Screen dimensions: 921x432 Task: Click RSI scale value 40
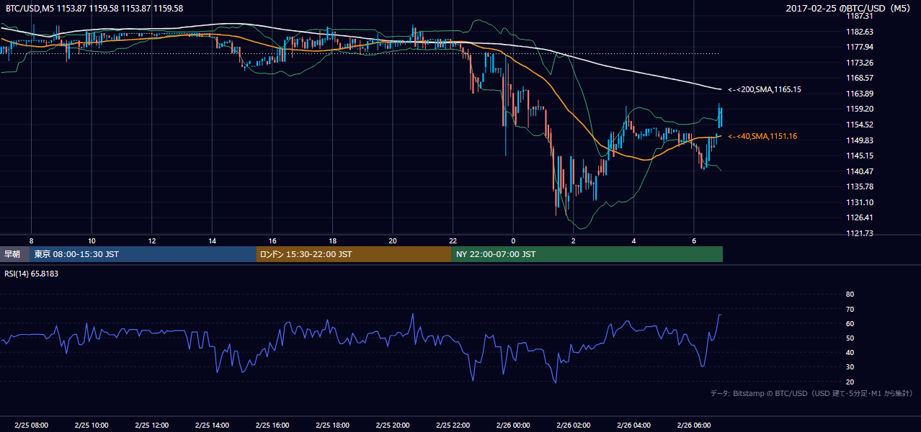click(850, 352)
